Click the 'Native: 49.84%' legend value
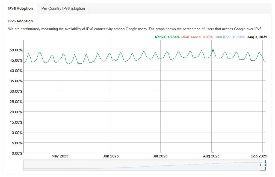 (167, 37)
